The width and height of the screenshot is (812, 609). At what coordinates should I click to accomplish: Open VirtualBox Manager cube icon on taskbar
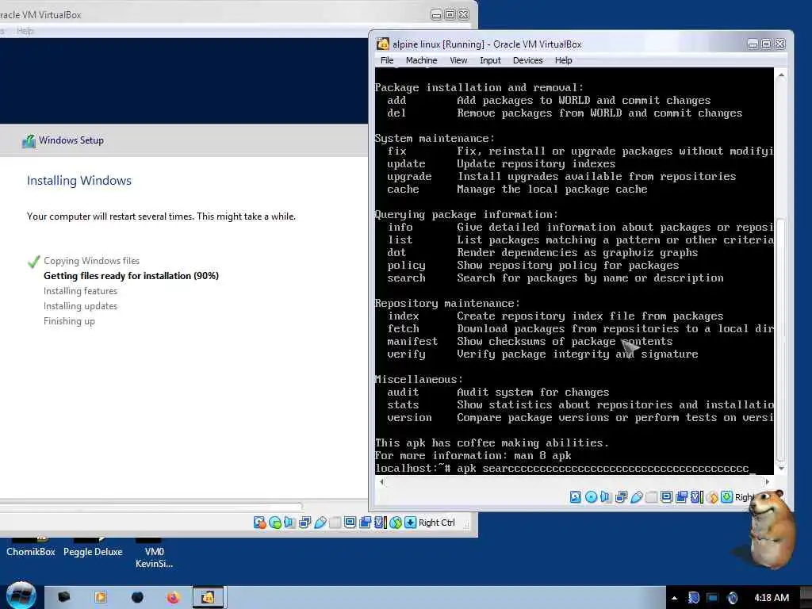tap(63, 598)
